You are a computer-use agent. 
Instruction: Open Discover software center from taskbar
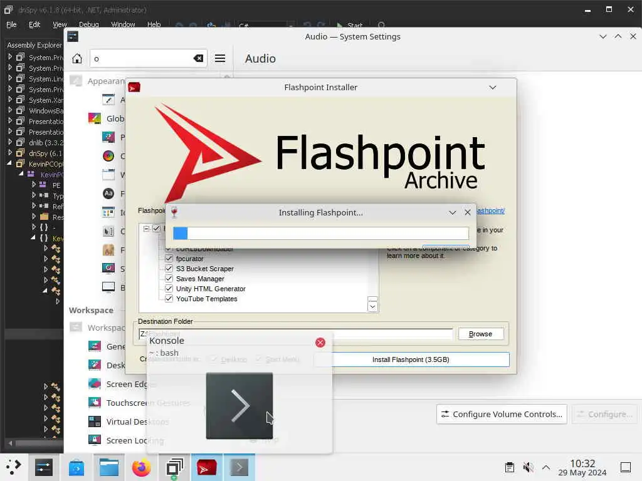(76, 467)
